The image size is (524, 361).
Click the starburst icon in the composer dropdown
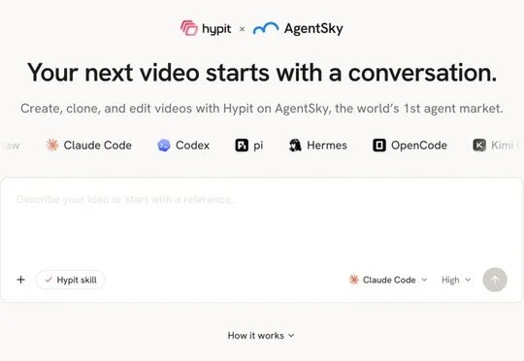click(354, 279)
